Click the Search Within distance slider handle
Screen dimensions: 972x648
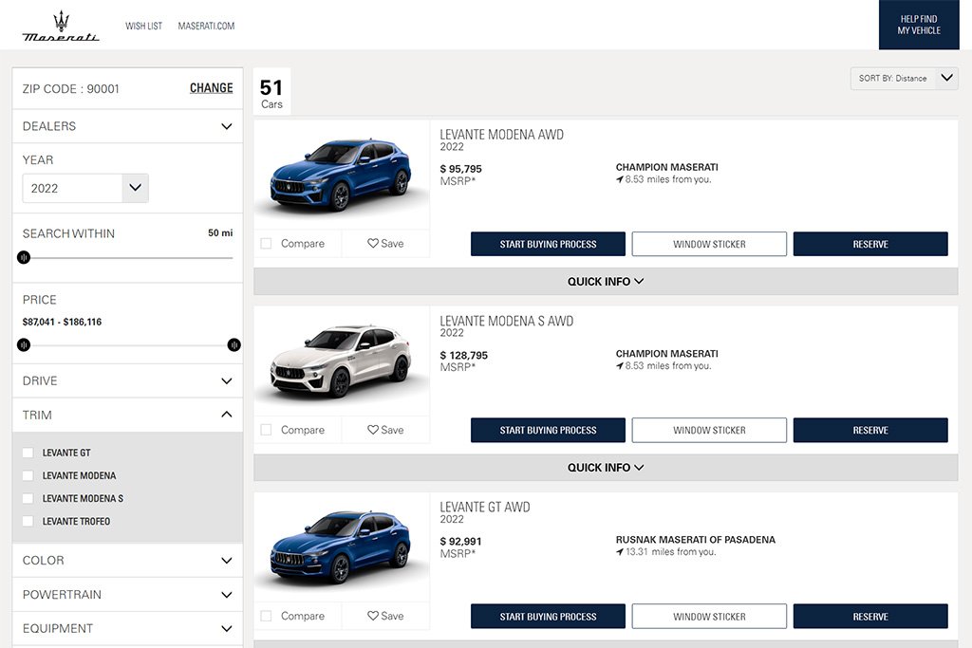(x=24, y=257)
